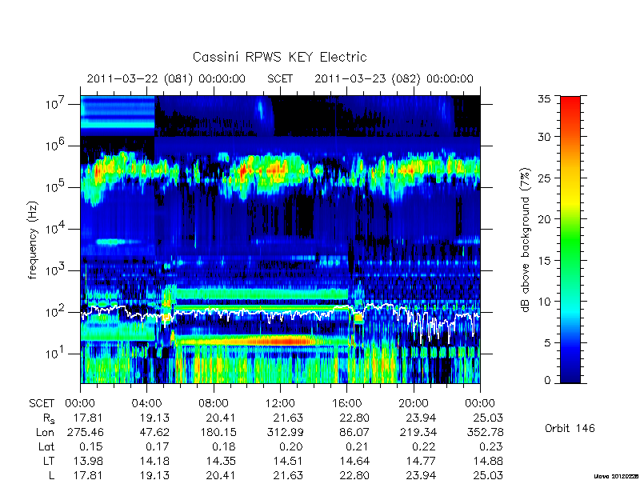The image size is (640, 480).
Task: Click the LT value '14.77'
Action: (422, 461)
